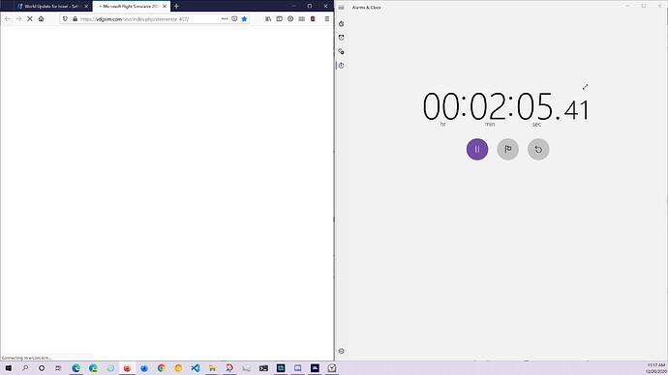Launch Google Chrome from taskbar

coord(161,368)
